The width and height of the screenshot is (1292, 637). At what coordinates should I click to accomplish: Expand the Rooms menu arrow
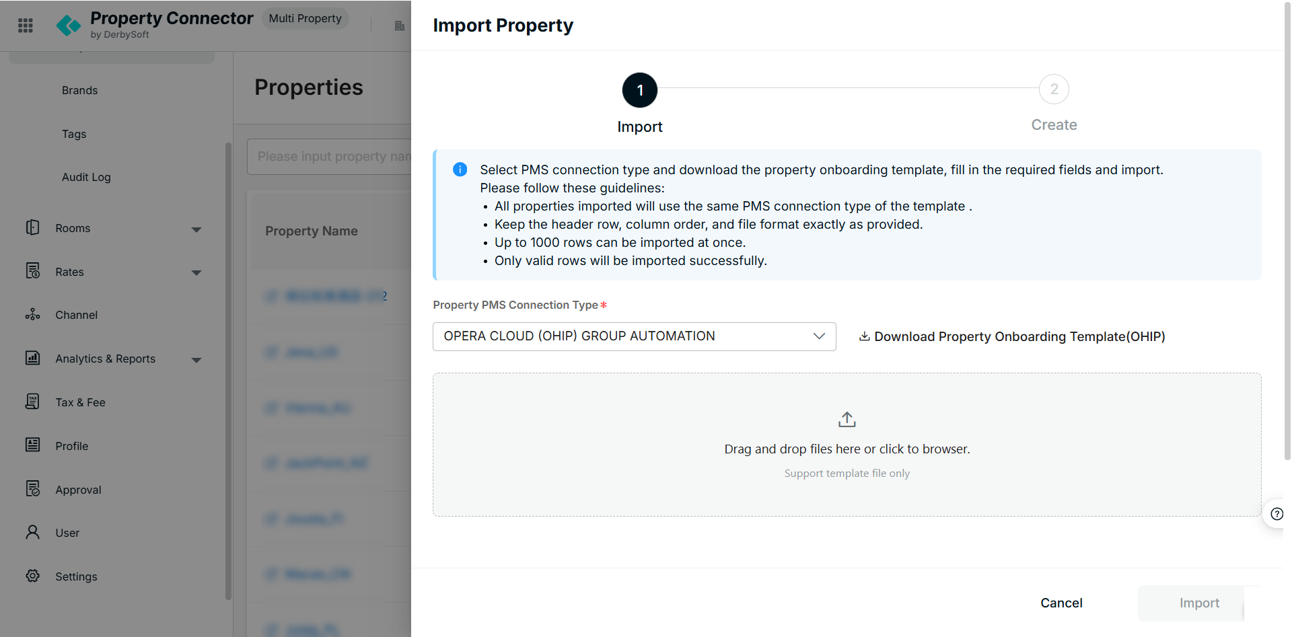(196, 229)
